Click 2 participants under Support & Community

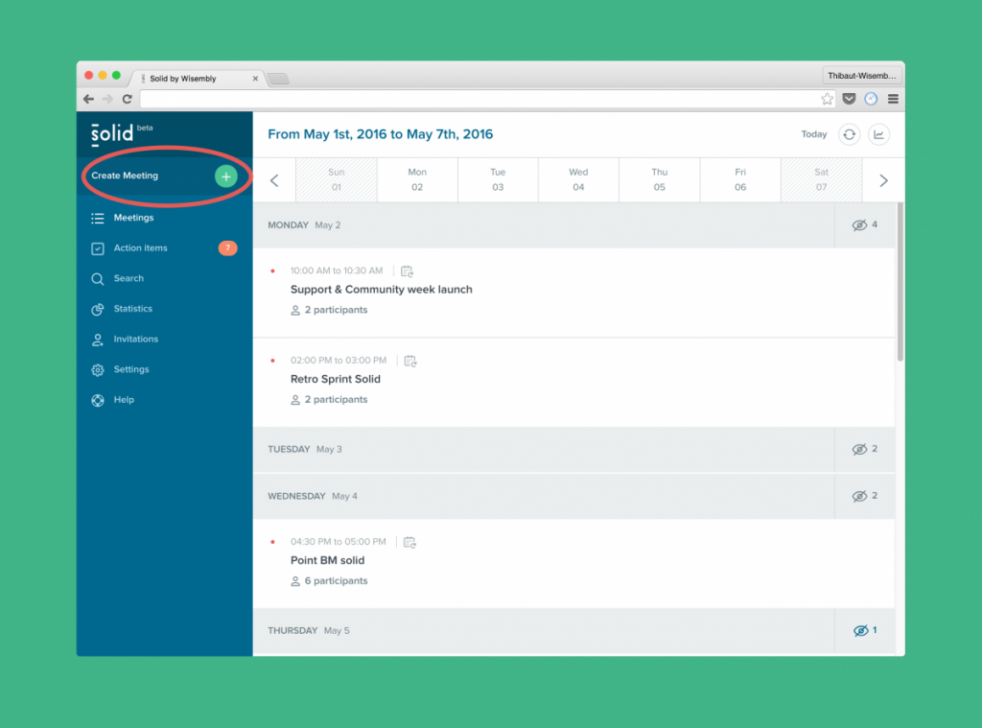point(330,310)
